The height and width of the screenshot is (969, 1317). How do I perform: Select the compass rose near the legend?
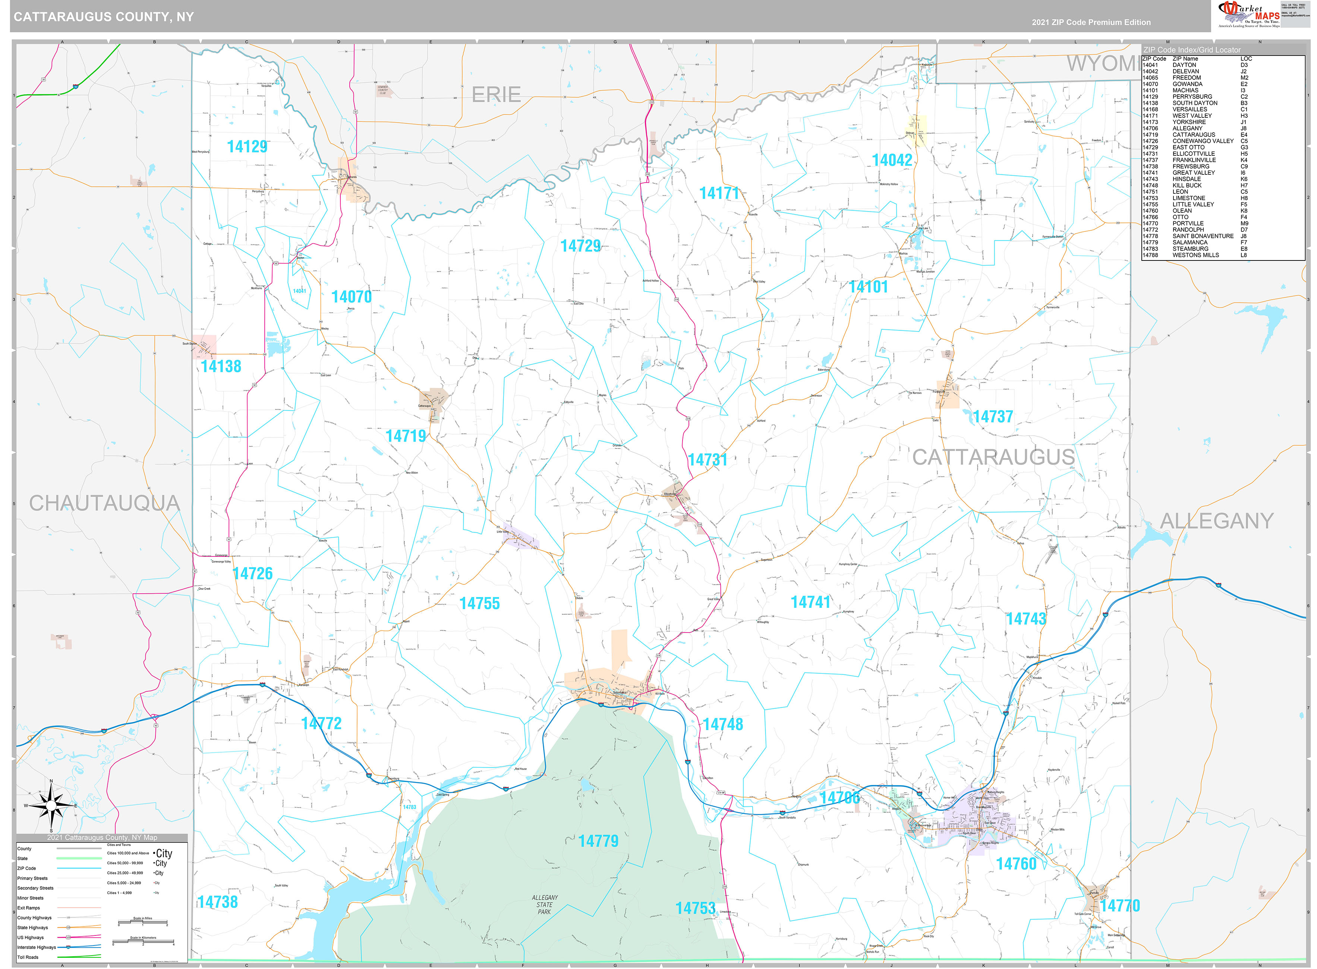tap(51, 807)
